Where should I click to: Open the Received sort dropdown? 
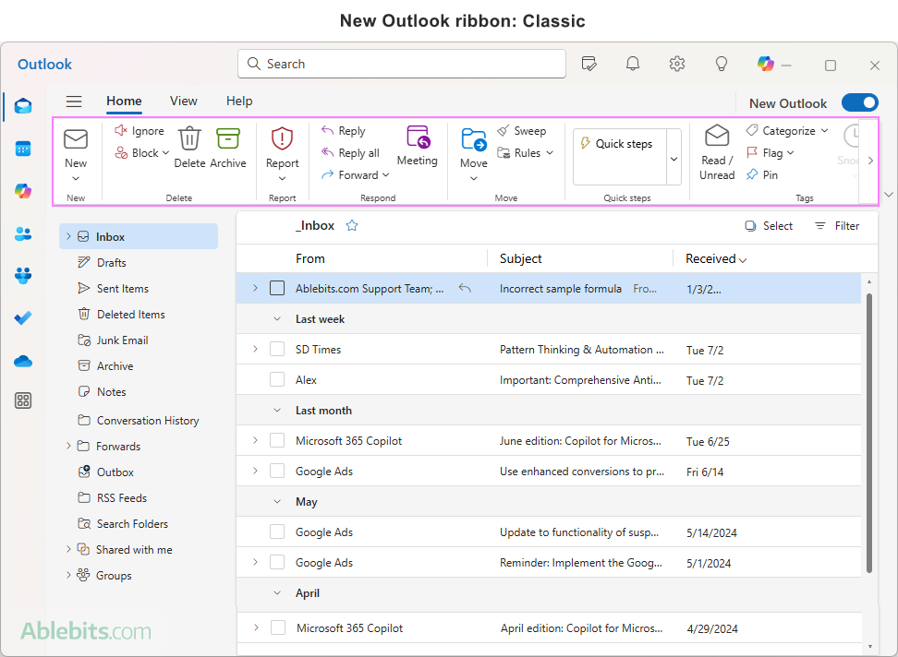[x=745, y=258]
